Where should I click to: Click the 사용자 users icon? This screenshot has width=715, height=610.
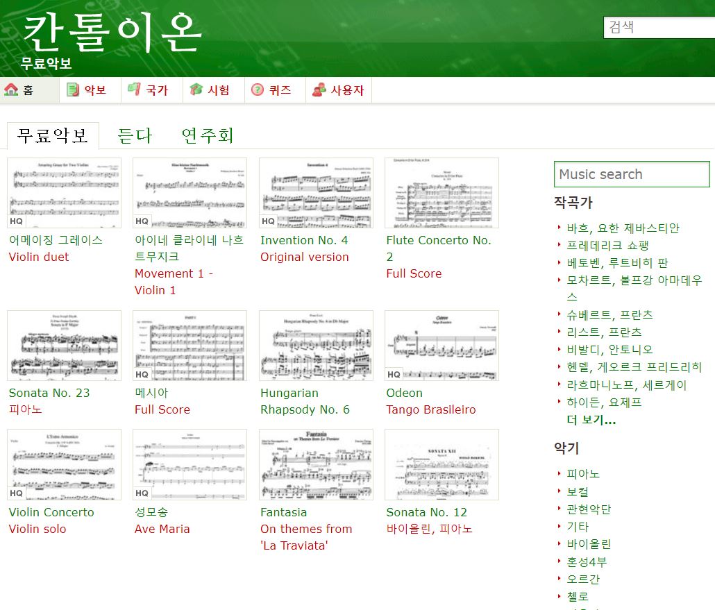320,89
